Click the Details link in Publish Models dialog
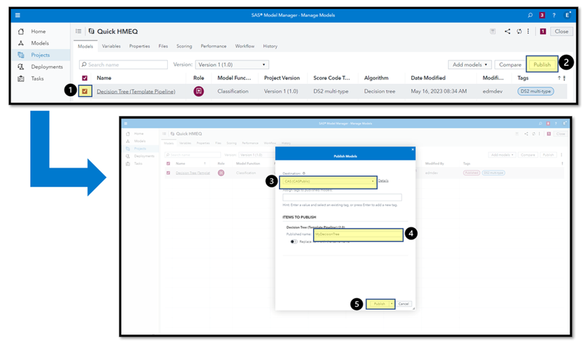This screenshot has width=586, height=347. pyautogui.click(x=383, y=181)
